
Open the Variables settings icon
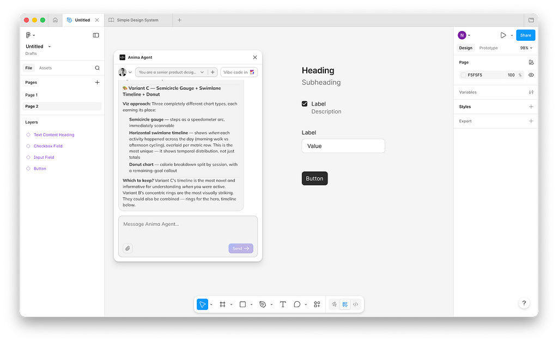click(x=531, y=92)
